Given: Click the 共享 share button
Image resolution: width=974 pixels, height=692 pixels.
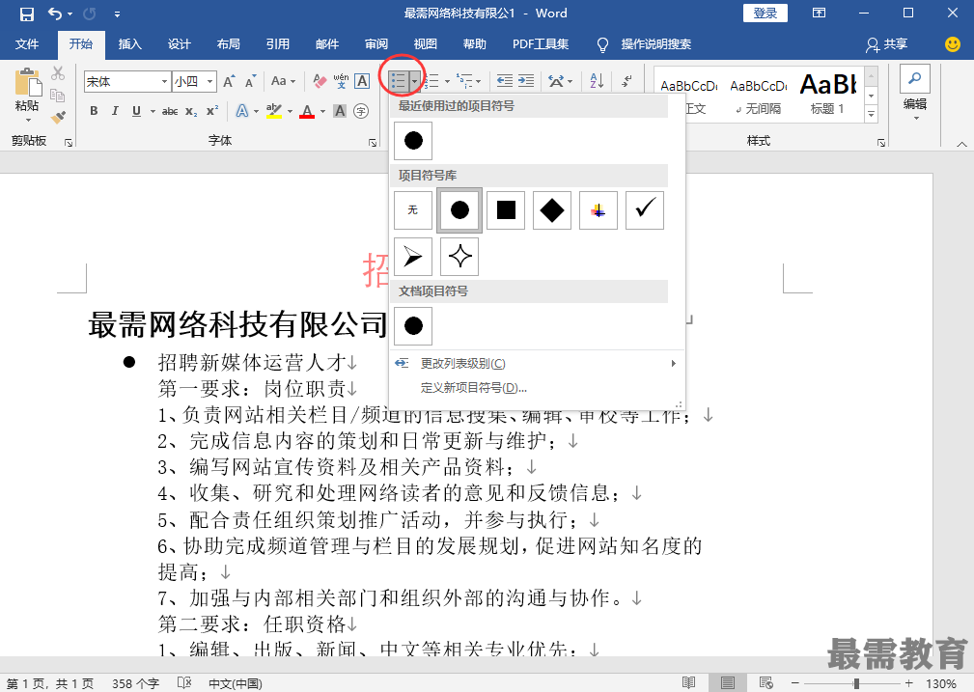Looking at the screenshot, I should click(x=888, y=44).
